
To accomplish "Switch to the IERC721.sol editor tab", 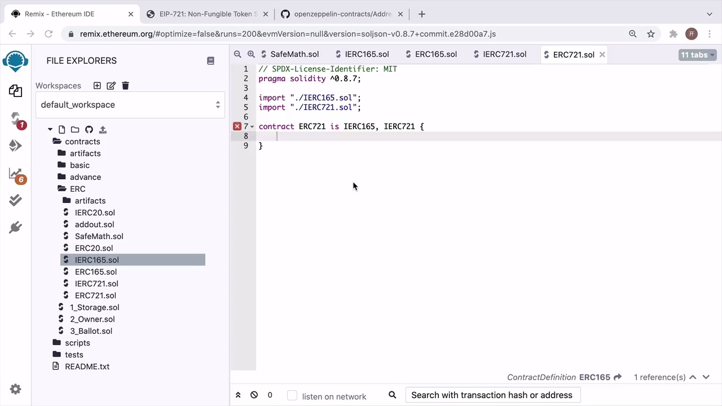I will coord(504,55).
